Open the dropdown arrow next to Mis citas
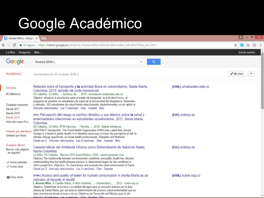 (x=251, y=74)
